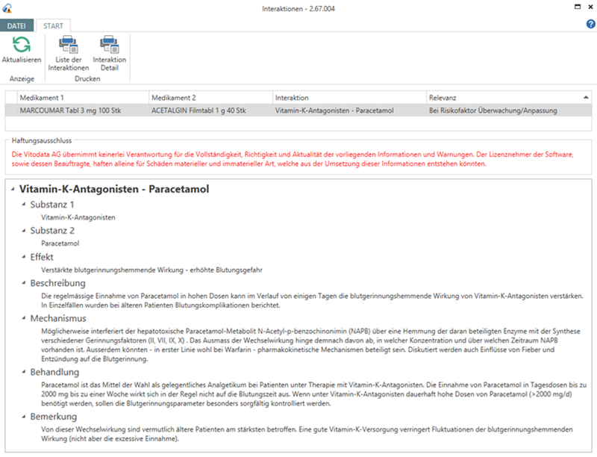Sort by Interaktion column header

pyautogui.click(x=349, y=98)
